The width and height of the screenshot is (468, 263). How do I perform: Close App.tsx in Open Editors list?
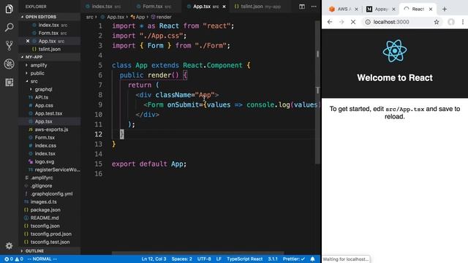pos(28,41)
